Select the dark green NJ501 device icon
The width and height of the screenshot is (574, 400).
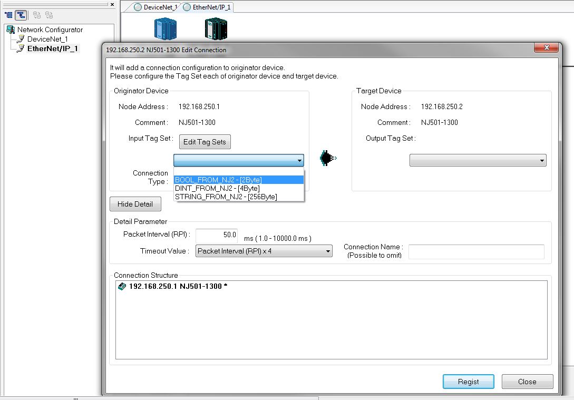pyautogui.click(x=216, y=29)
